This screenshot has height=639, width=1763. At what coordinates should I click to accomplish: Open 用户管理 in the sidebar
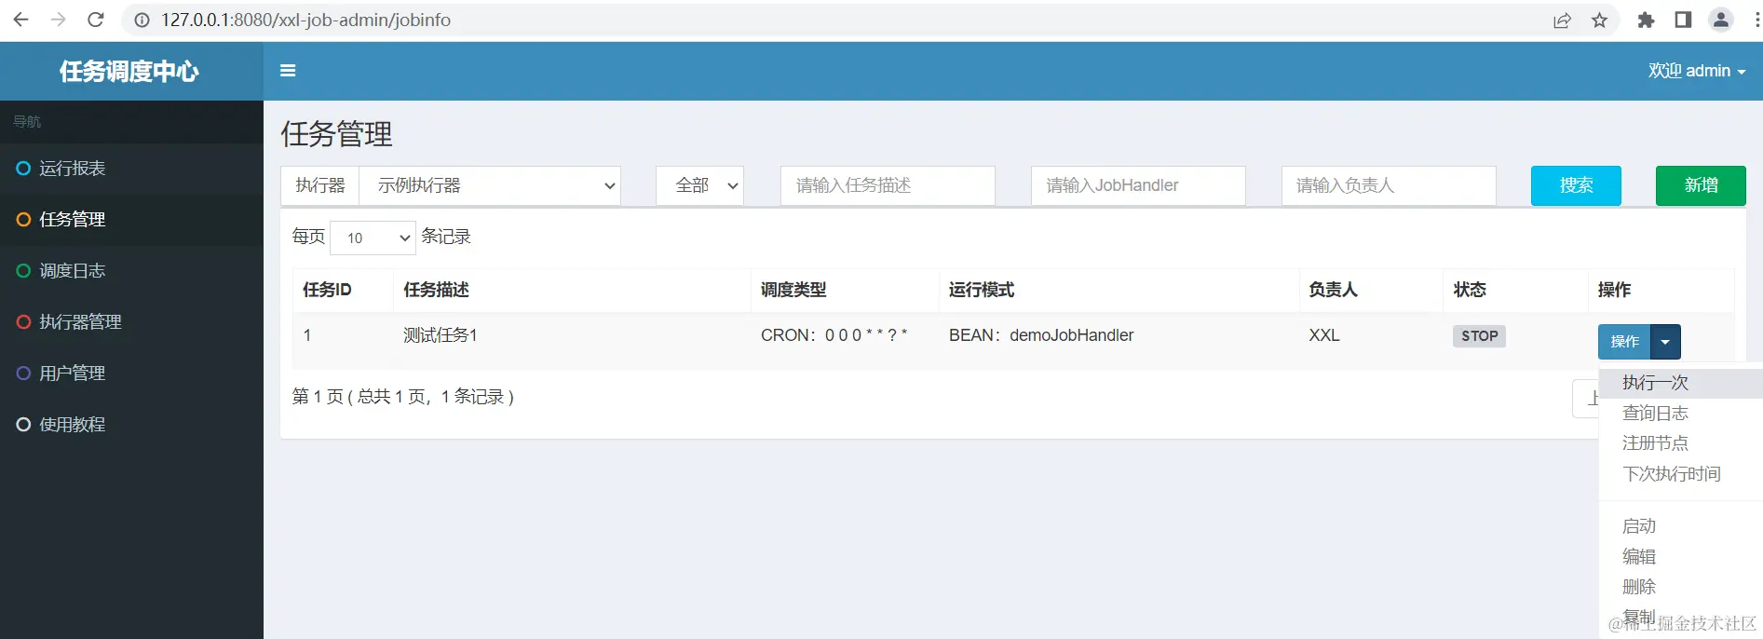click(x=131, y=374)
